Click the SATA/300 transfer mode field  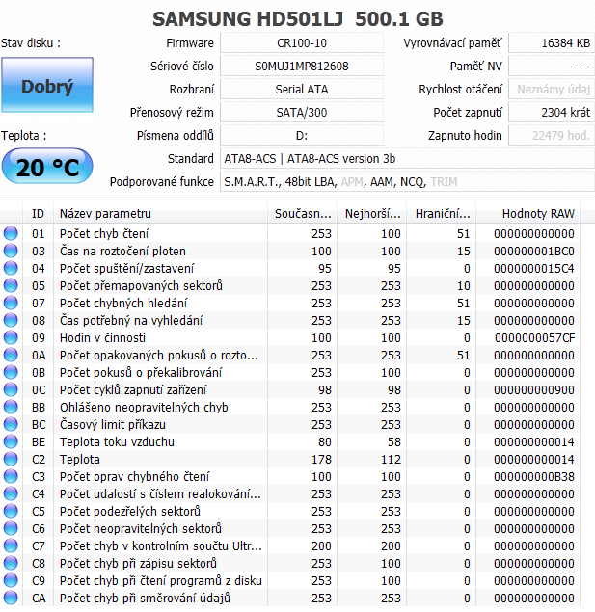click(x=302, y=113)
